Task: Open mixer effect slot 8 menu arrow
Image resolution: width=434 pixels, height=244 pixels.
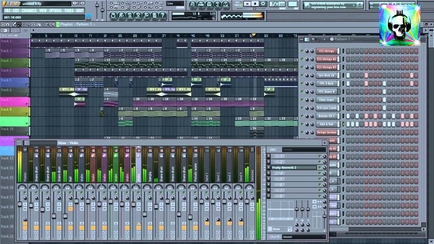Action: tap(269, 196)
